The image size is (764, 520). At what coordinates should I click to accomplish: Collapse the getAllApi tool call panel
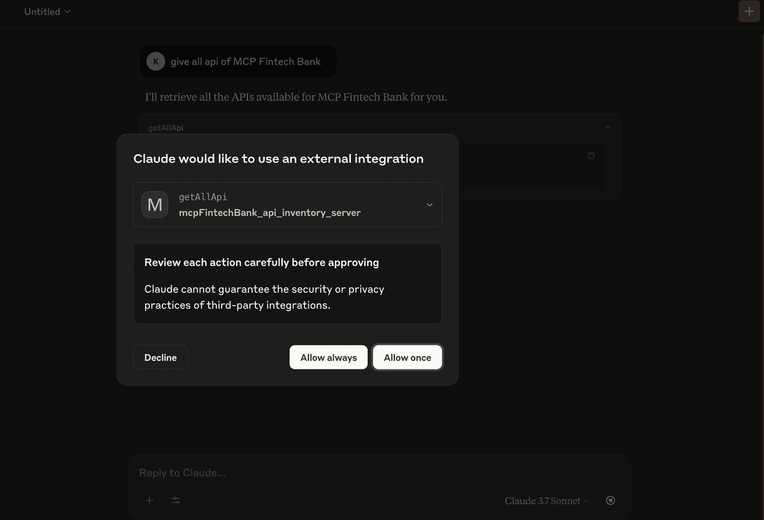coord(607,127)
